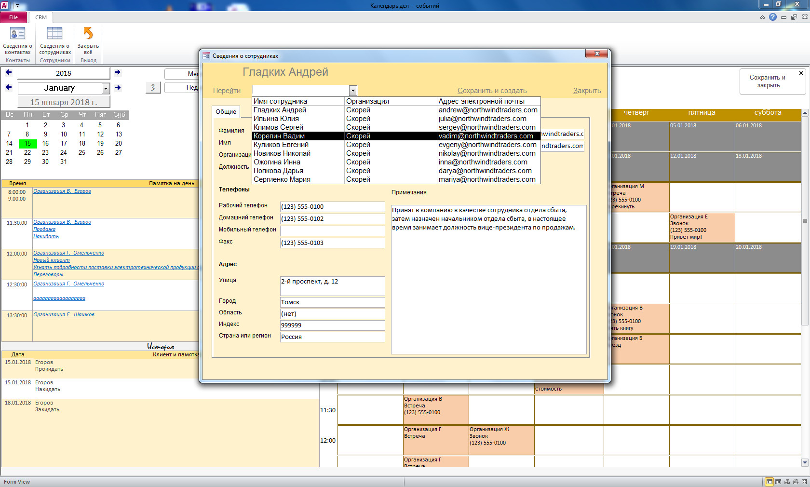Click the Город field containing Томск

pyautogui.click(x=332, y=302)
